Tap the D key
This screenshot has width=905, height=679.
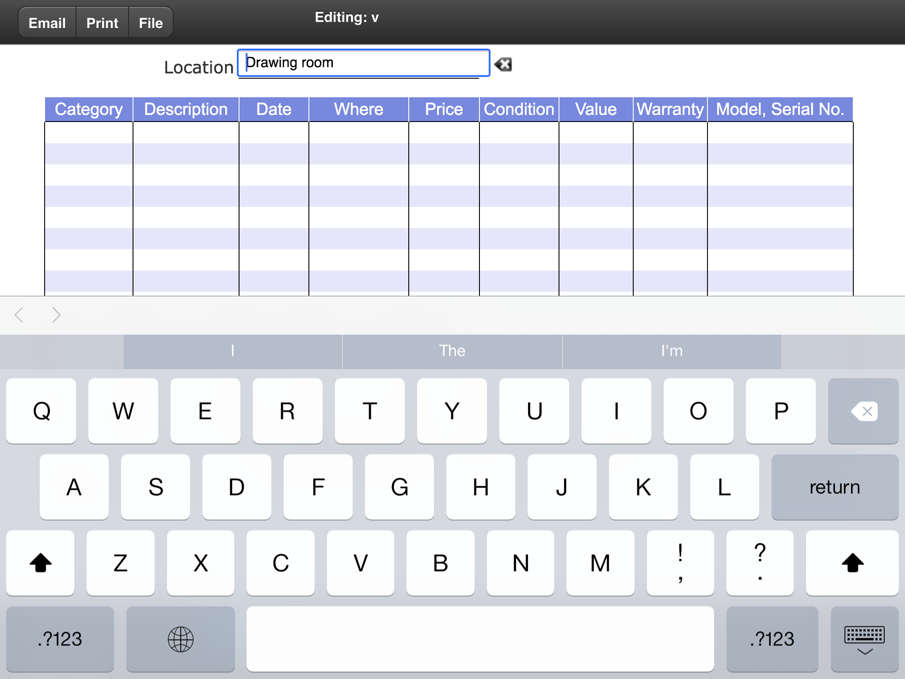237,487
